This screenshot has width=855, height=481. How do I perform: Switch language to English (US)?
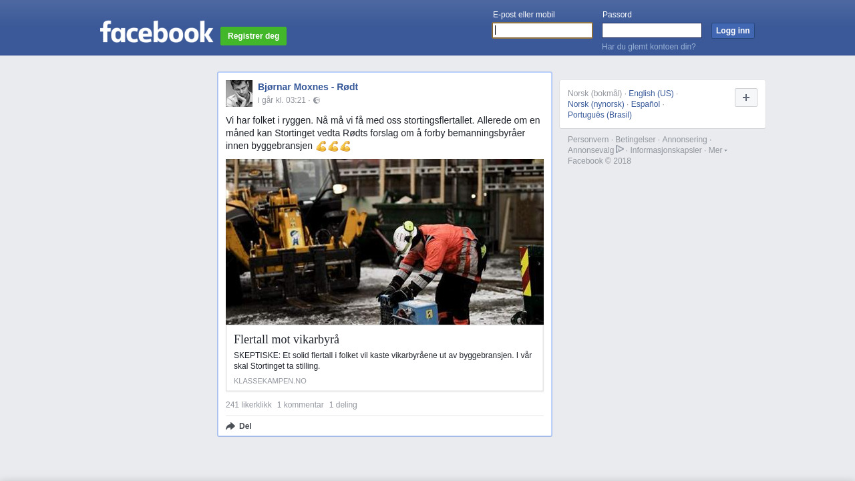click(x=651, y=94)
